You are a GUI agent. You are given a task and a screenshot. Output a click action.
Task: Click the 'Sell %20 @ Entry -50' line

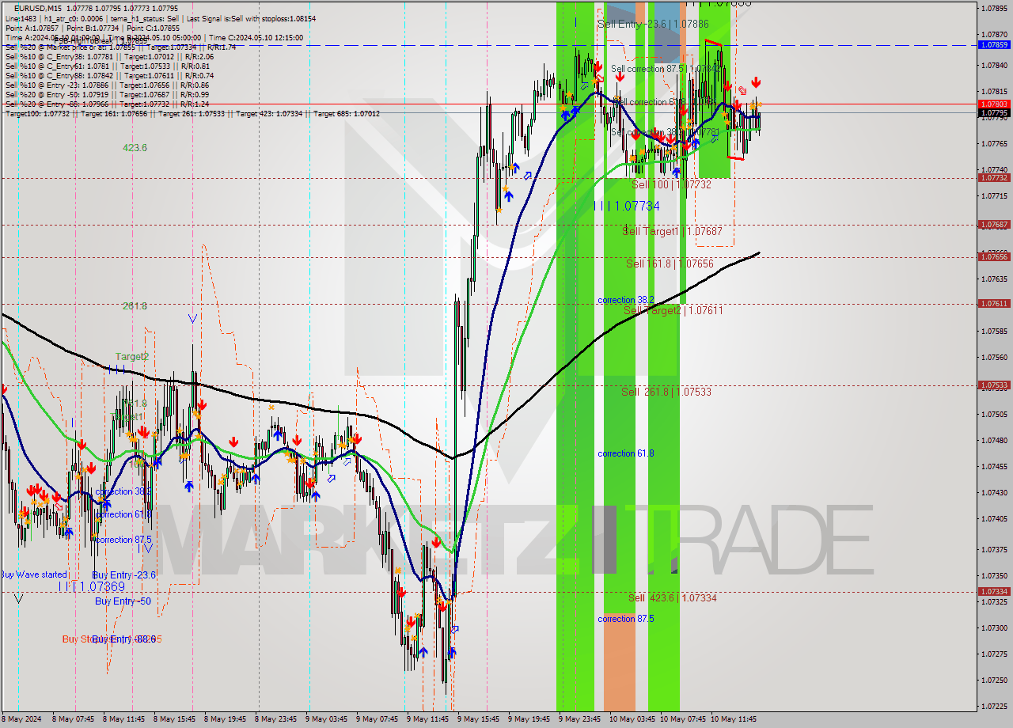pos(107,94)
